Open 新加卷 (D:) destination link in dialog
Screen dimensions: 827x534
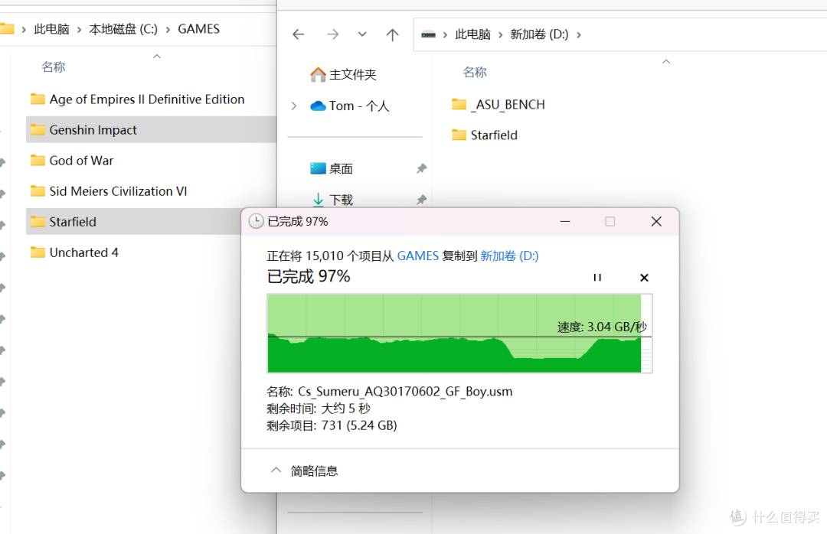click(509, 256)
